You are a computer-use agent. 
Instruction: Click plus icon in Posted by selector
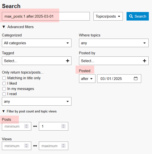[x=145, y=61]
